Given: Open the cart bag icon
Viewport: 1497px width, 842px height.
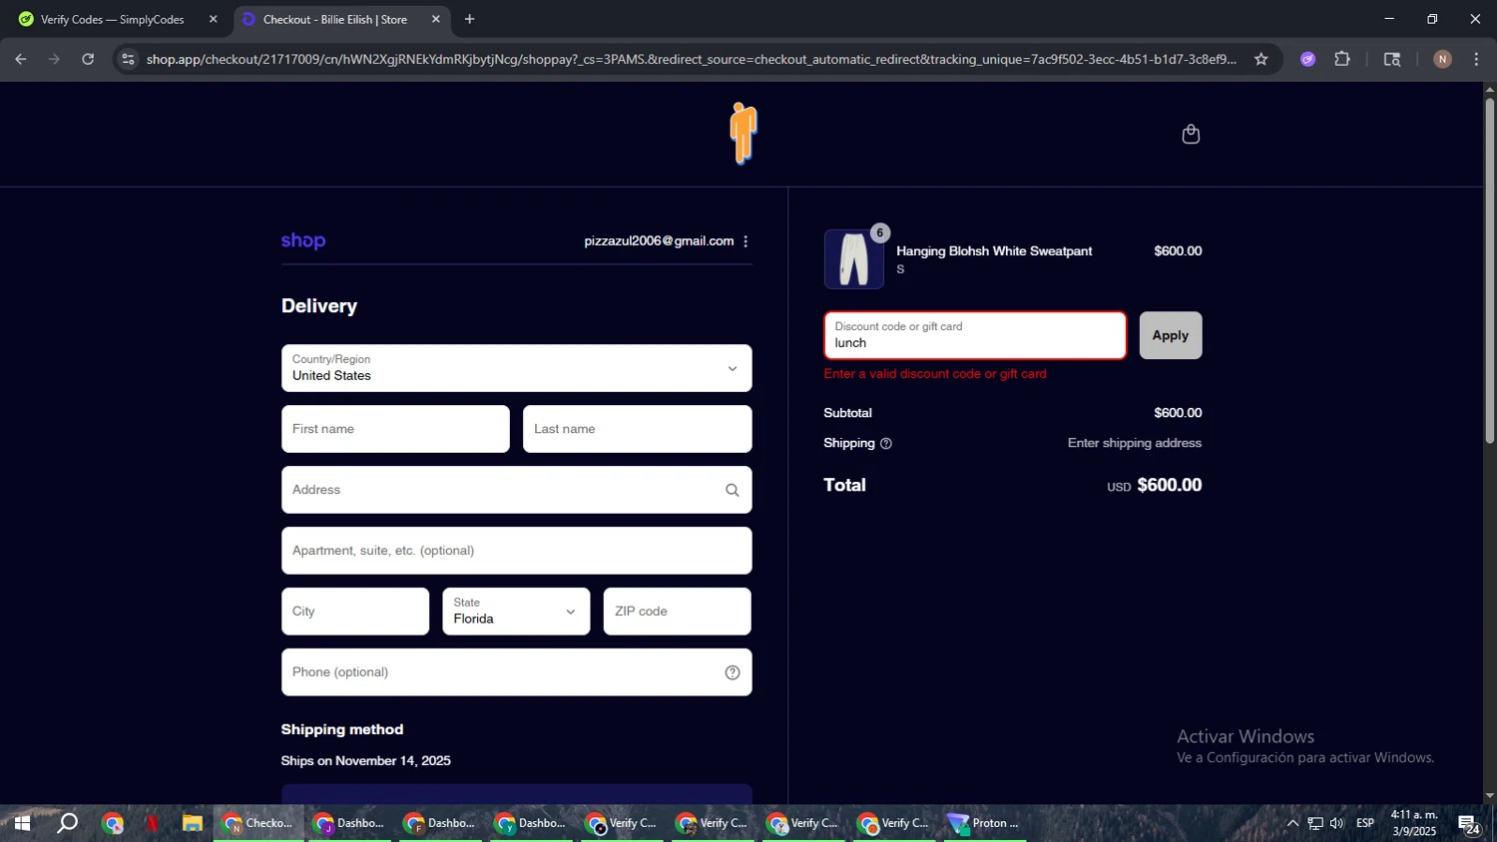Looking at the screenshot, I should 1191,135.
